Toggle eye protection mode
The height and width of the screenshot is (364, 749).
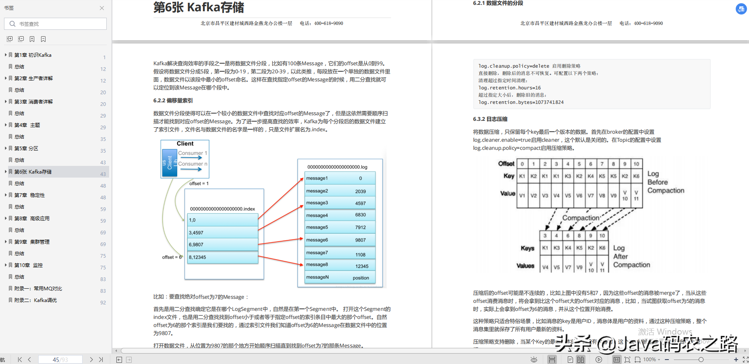[x=534, y=360]
